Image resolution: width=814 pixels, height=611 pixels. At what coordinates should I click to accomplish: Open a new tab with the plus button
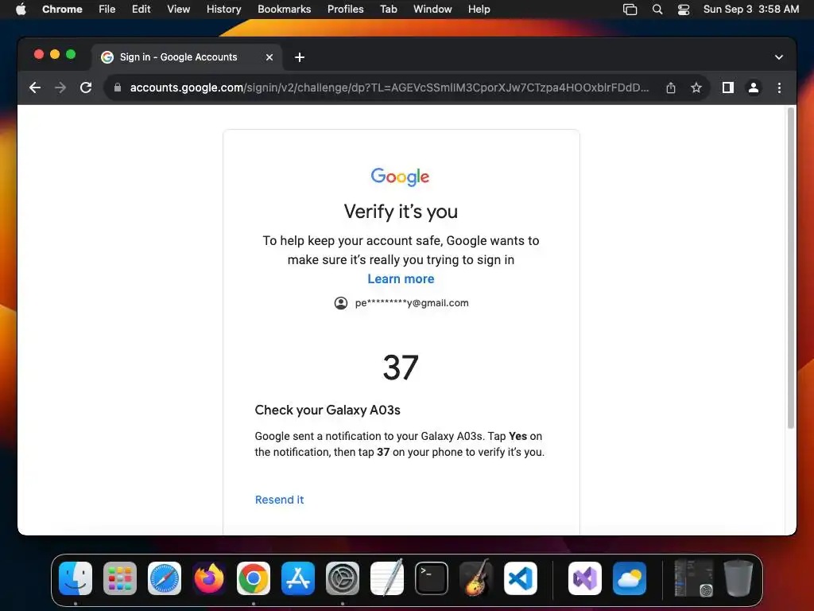tap(300, 57)
